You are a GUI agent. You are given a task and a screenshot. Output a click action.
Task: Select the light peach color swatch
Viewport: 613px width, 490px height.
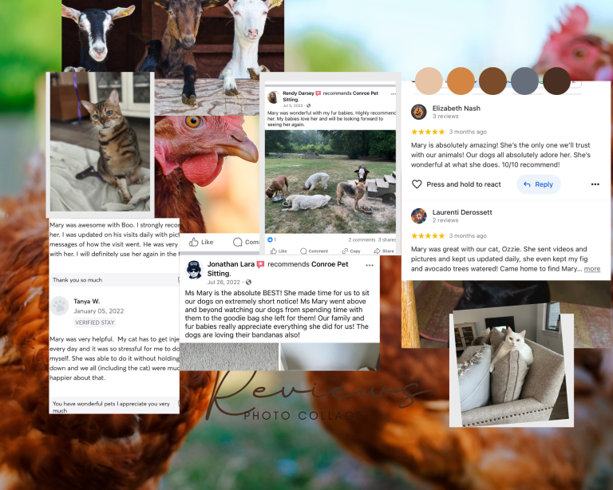(x=429, y=81)
